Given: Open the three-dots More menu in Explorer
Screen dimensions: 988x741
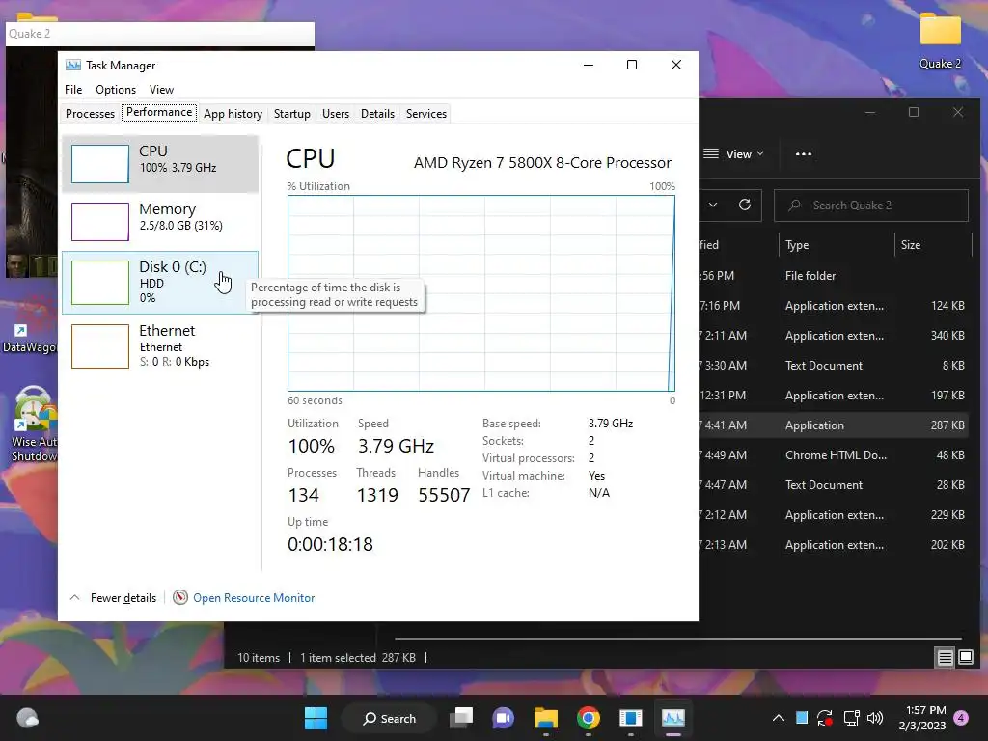Looking at the screenshot, I should [x=804, y=153].
